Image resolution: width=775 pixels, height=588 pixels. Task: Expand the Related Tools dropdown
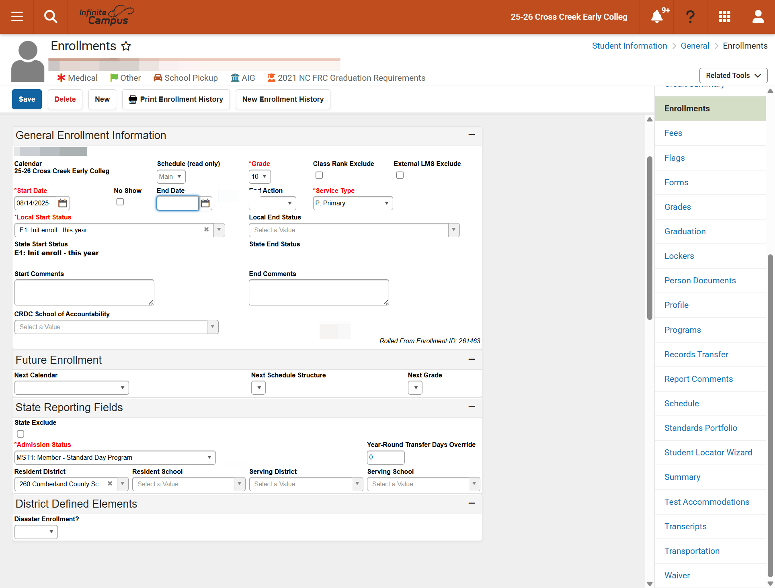point(733,76)
